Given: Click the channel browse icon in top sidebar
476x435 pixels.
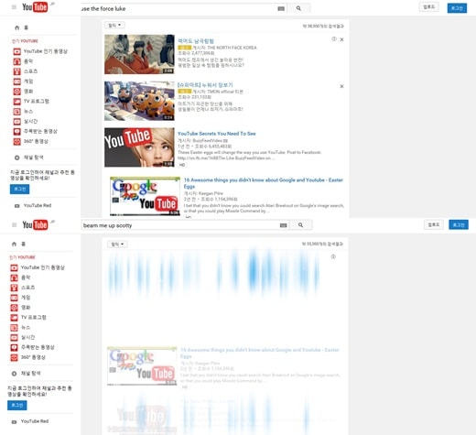Looking at the screenshot, I should click(17, 158).
